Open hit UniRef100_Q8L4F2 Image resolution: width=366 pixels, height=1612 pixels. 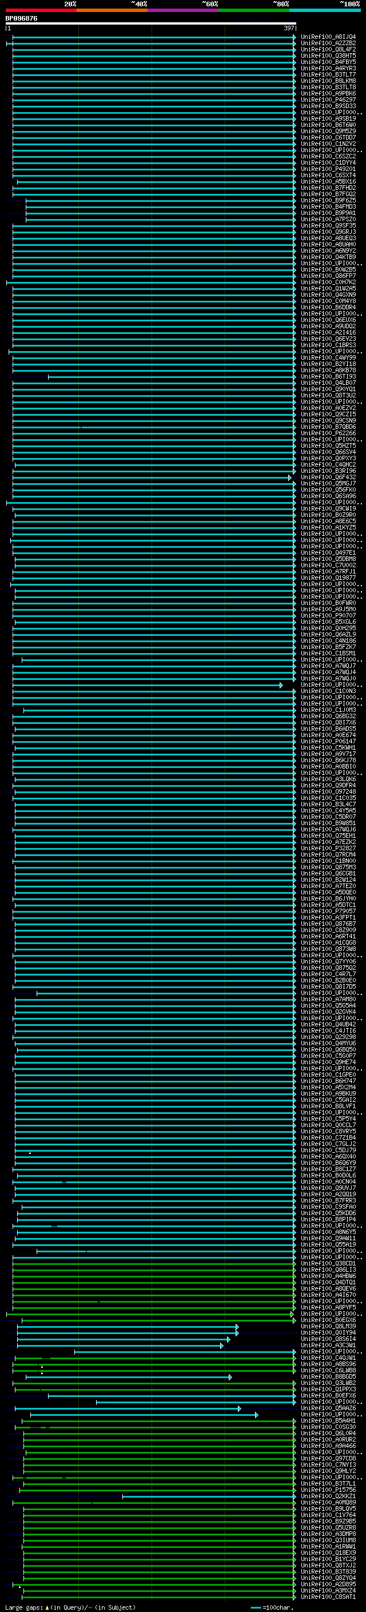tap(328, 49)
